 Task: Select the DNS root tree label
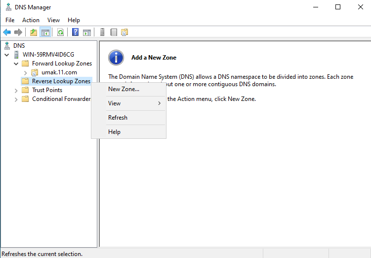pos(19,45)
